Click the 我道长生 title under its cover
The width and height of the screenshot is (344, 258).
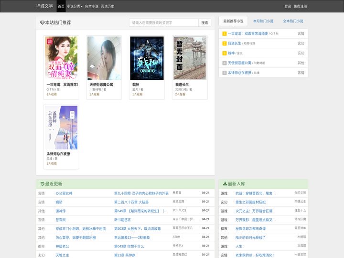click(x=182, y=85)
